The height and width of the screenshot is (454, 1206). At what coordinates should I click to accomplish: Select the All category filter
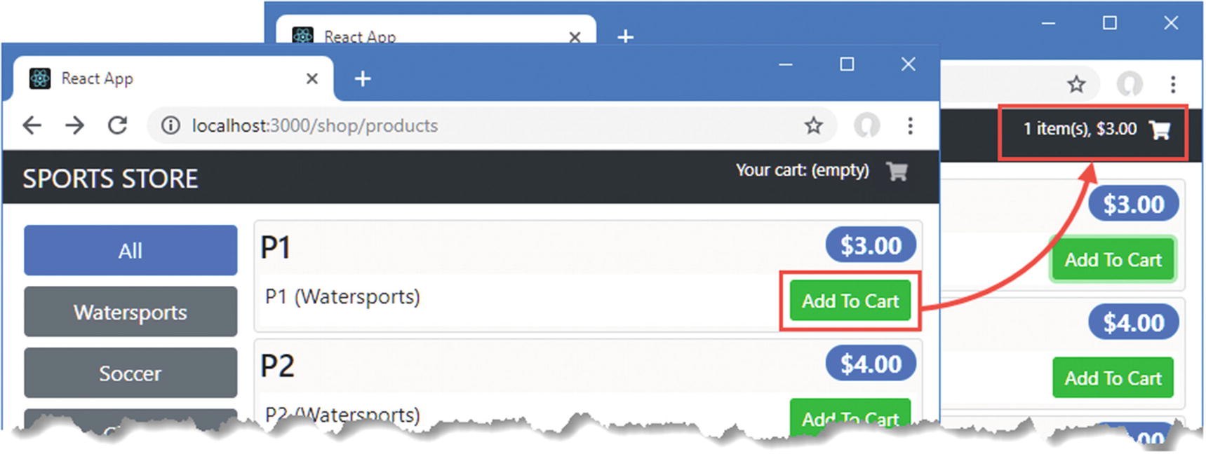point(130,250)
